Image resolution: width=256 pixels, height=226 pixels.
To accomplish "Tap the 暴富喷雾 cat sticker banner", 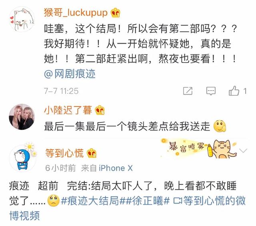I will (x=198, y=149).
